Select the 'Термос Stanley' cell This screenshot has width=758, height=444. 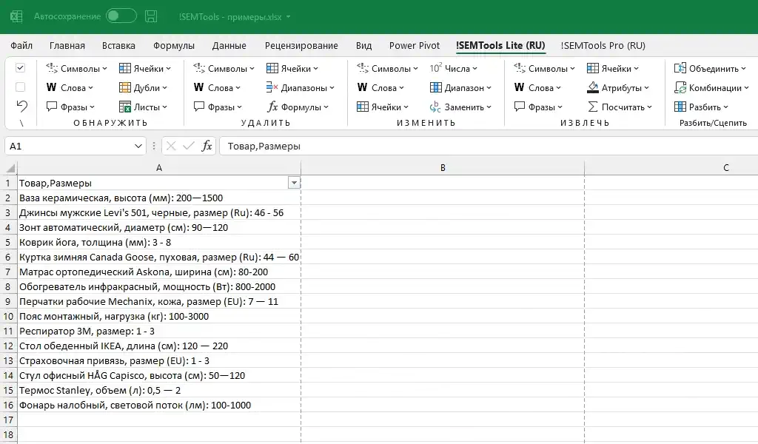159,391
